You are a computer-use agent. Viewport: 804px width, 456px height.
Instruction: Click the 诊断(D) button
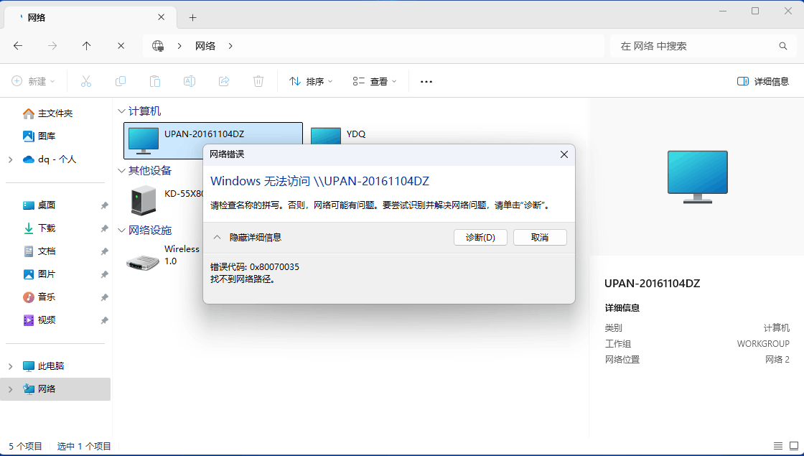click(480, 237)
